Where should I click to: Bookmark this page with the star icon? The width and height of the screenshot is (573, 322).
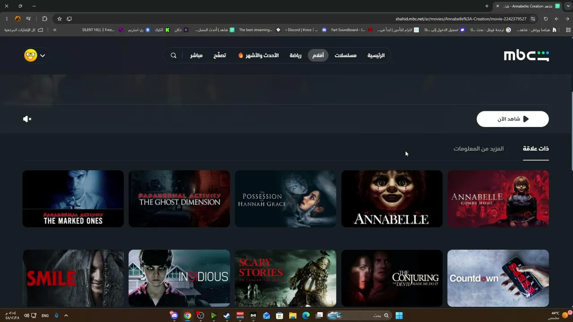[x=59, y=19]
